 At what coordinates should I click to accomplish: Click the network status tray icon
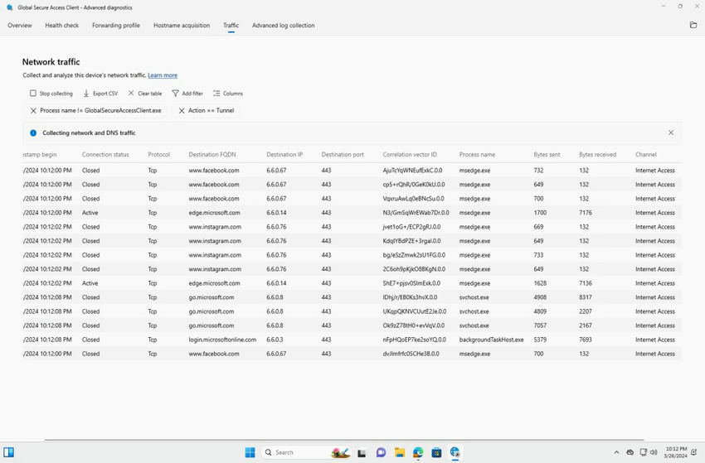644,452
